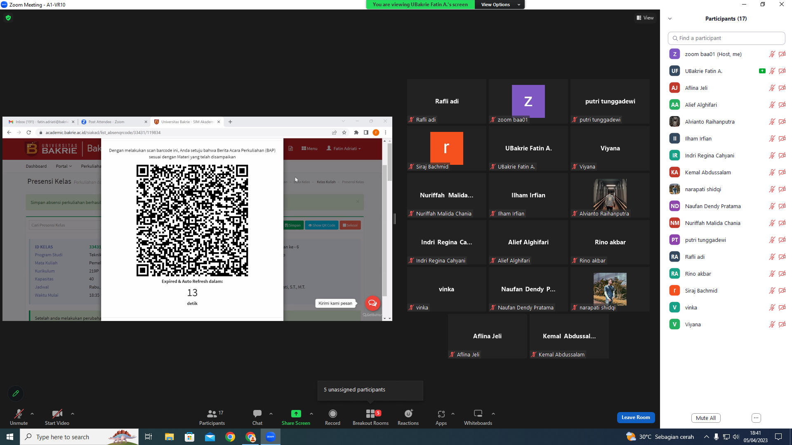Select Alvianto Raihanputra's video tile
This screenshot has height=445, width=792.
tap(610, 195)
